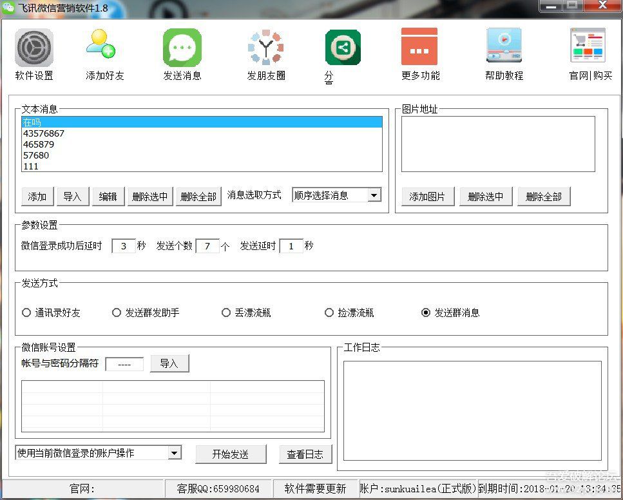Click 帮助教程 label text
Image resolution: width=623 pixels, height=500 pixels.
tap(504, 75)
